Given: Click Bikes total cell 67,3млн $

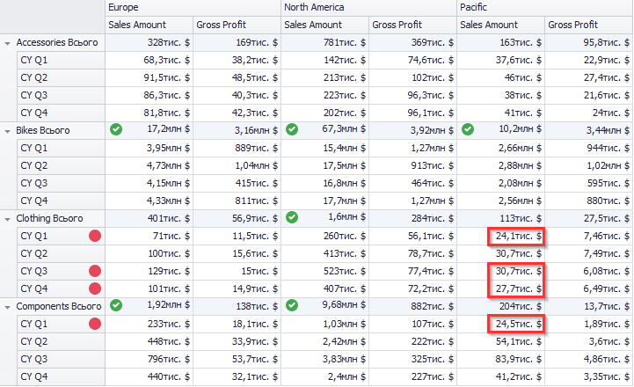Looking at the screenshot, I should pyautogui.click(x=324, y=129).
